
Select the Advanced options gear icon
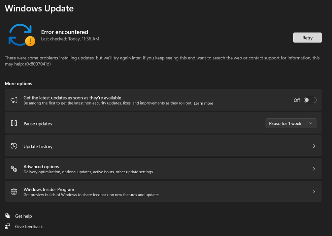click(x=14, y=169)
